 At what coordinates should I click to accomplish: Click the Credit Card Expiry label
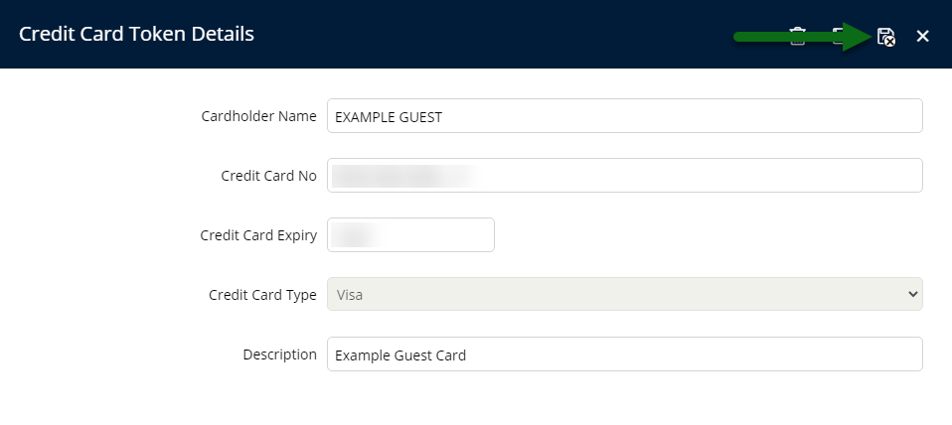[x=258, y=235]
